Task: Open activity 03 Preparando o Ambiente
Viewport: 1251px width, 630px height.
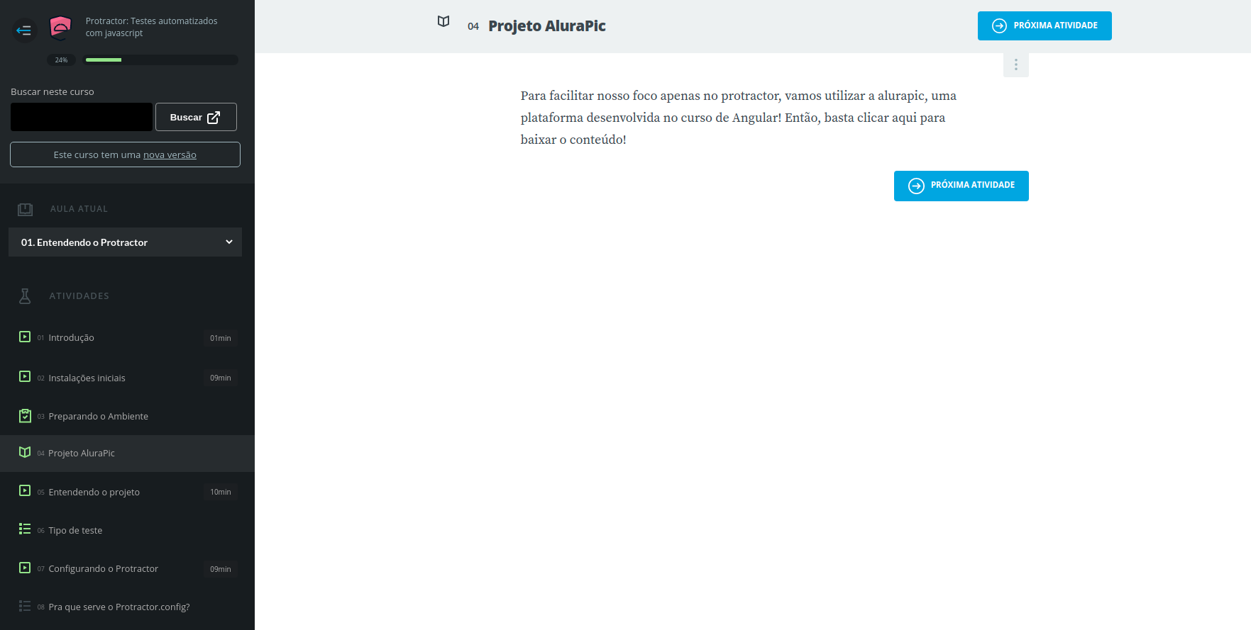Action: tap(127, 416)
